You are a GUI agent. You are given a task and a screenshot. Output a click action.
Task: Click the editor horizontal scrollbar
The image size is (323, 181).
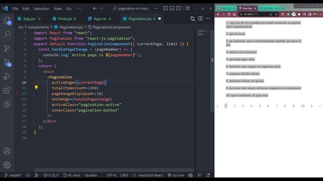point(114,170)
